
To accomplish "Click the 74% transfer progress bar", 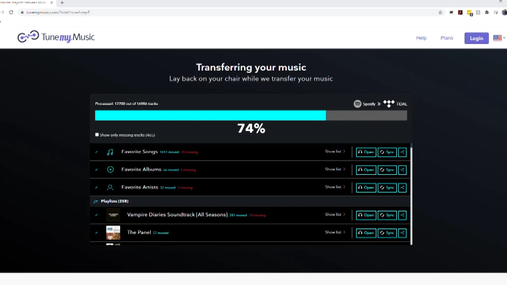I will click(251, 115).
